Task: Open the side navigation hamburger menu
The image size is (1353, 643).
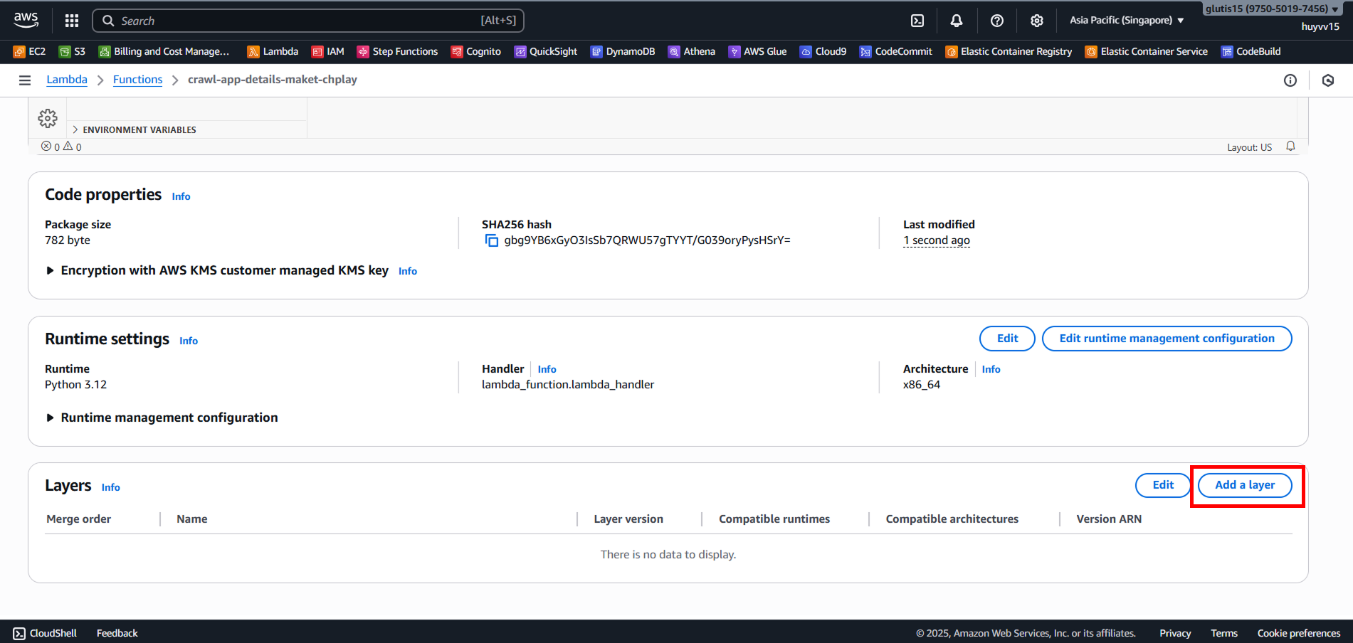Action: (25, 80)
